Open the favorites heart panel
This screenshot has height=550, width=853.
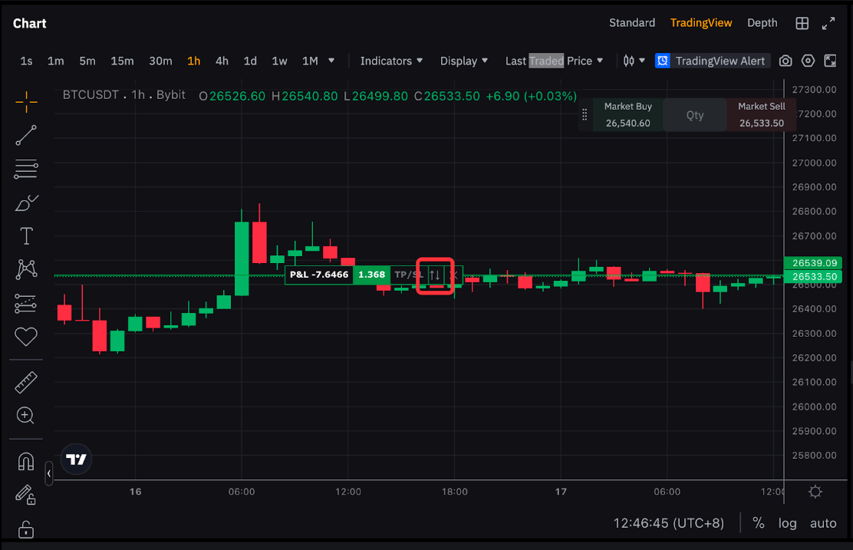[x=26, y=337]
